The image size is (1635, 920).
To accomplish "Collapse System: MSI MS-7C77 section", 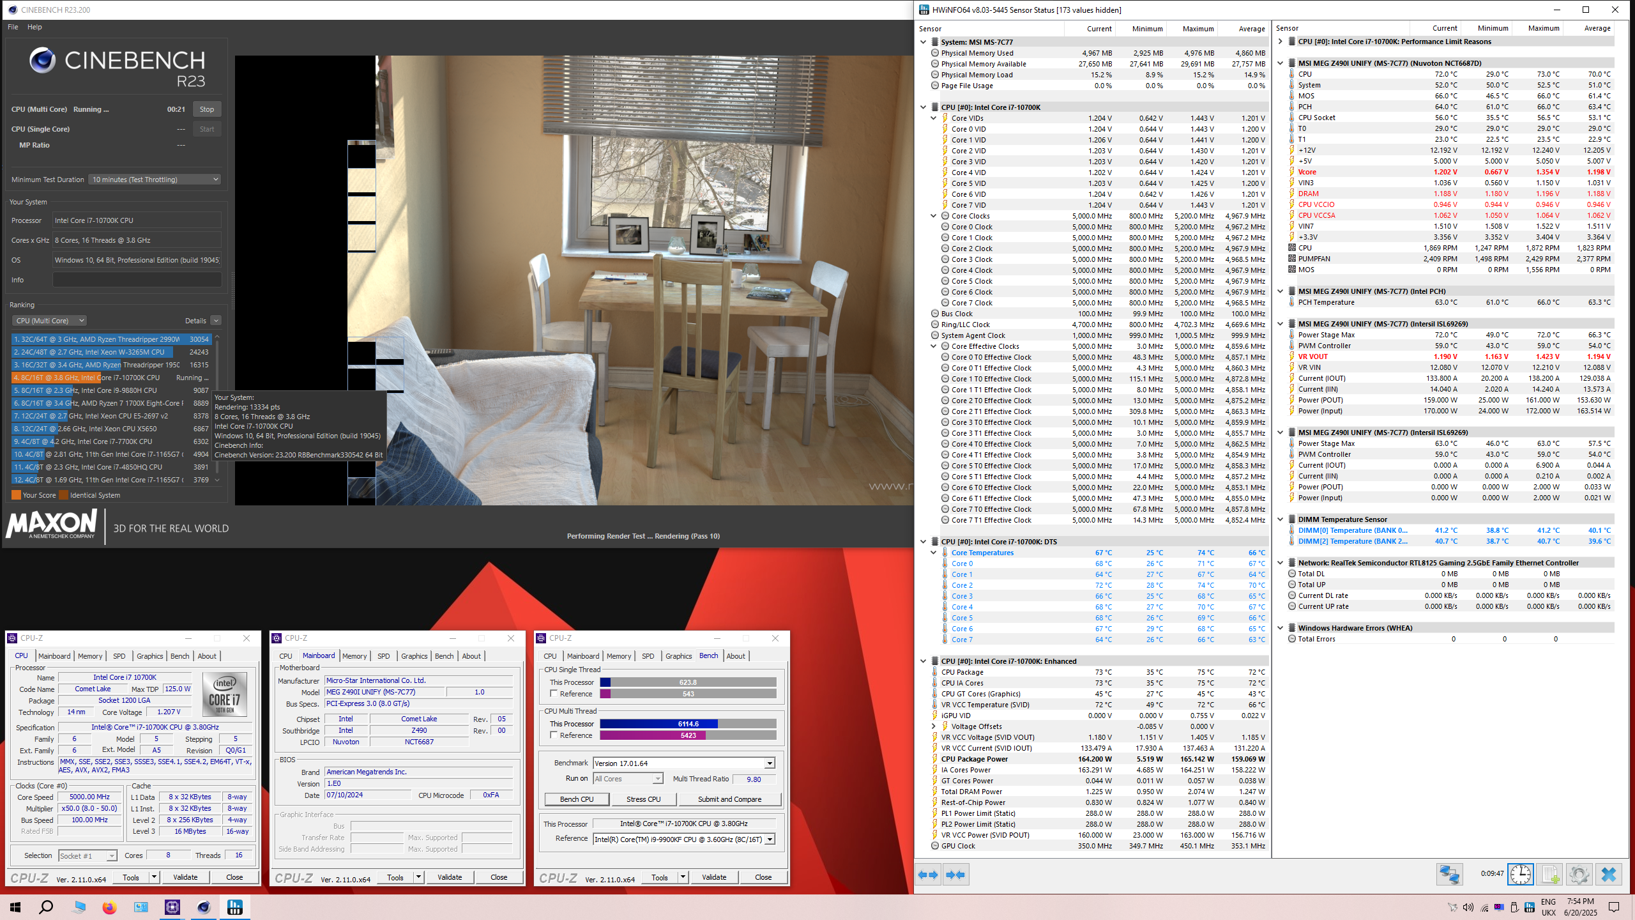I will point(924,42).
